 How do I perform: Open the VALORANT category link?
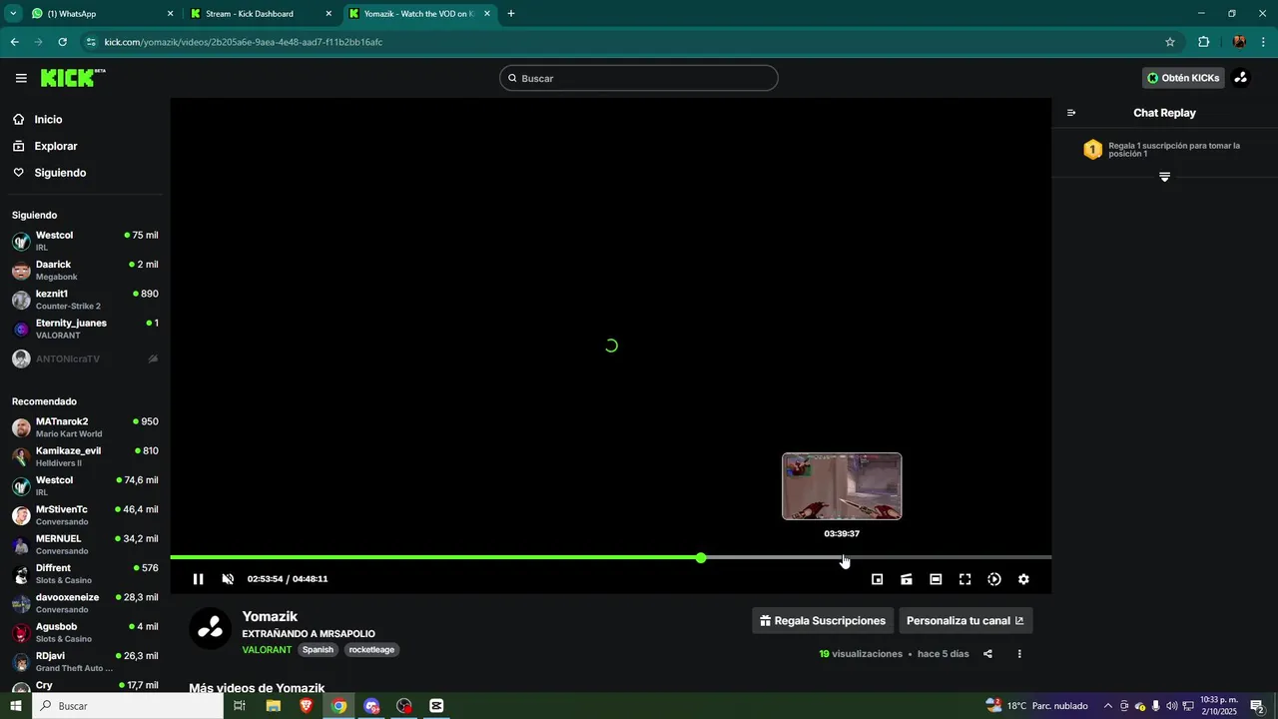pyautogui.click(x=267, y=650)
